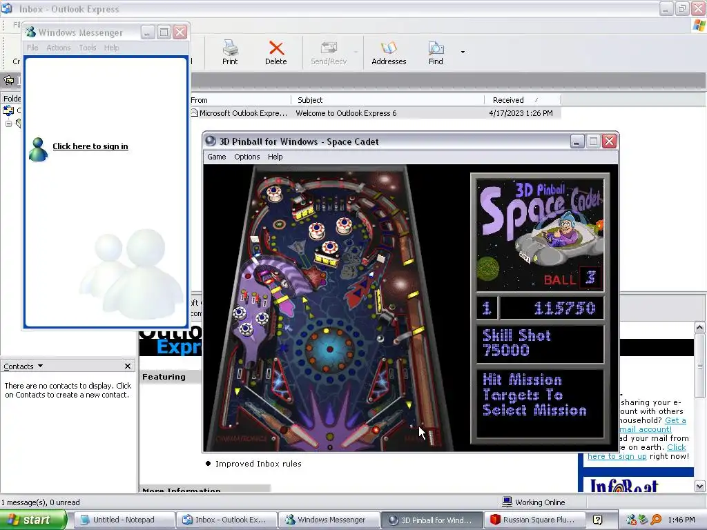
Task: Click the orange magnifier system tray icon
Action: click(x=657, y=520)
